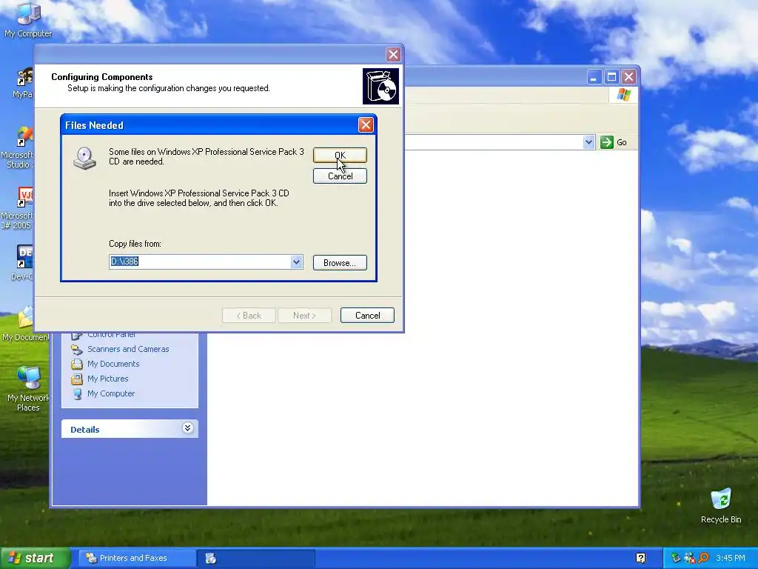This screenshot has width=758, height=569.
Task: Minimize the Printers and Faxes window
Action: tap(594, 77)
